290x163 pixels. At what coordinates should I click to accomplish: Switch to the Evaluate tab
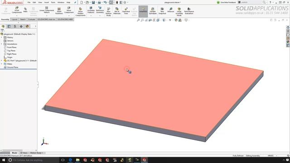pyautogui.click(x=32, y=19)
